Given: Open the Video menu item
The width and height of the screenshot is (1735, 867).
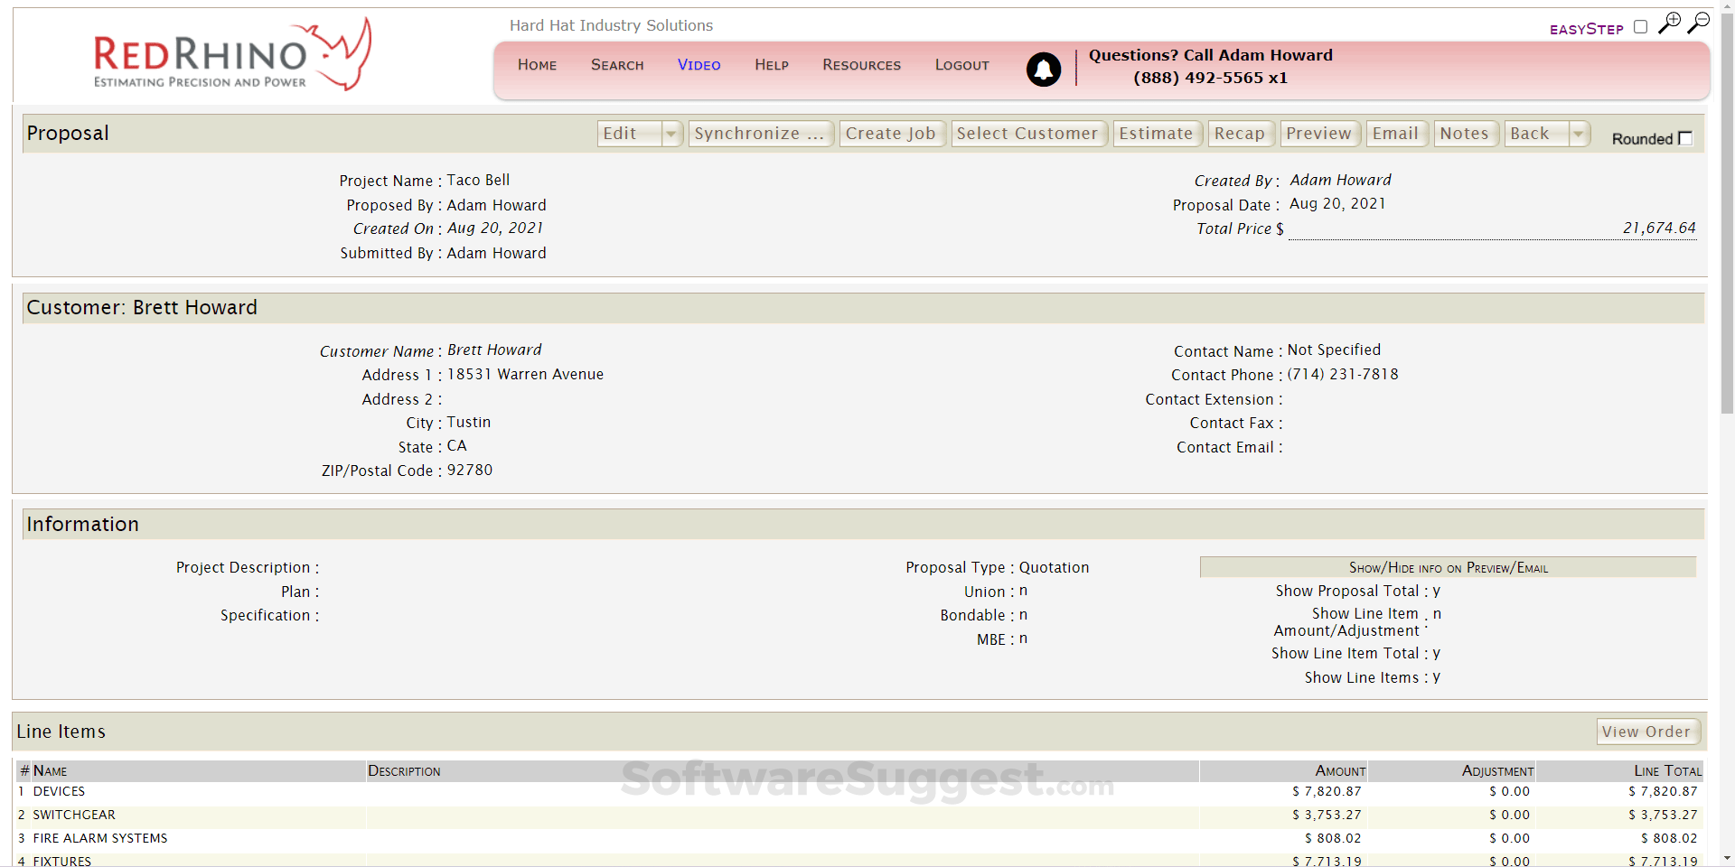Looking at the screenshot, I should [x=699, y=65].
